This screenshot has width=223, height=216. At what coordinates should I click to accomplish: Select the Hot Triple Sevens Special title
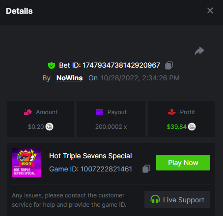coord(90,156)
